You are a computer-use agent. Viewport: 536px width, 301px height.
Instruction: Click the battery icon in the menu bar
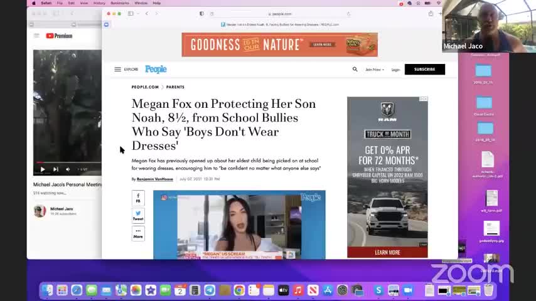coord(427,3)
